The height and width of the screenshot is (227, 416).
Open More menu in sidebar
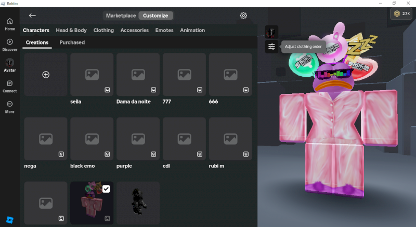point(9,107)
